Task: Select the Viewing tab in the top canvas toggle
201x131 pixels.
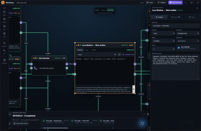Action: (97, 10)
